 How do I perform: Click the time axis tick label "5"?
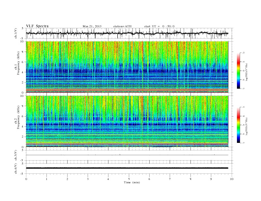[129, 179]
